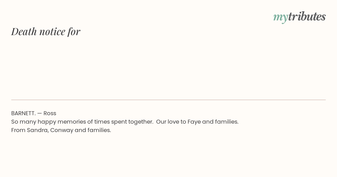Select the name "Faye"
This screenshot has width=337, height=177.
click(194, 122)
